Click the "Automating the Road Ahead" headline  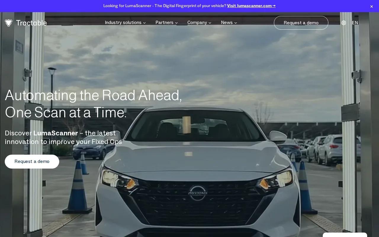(93, 95)
